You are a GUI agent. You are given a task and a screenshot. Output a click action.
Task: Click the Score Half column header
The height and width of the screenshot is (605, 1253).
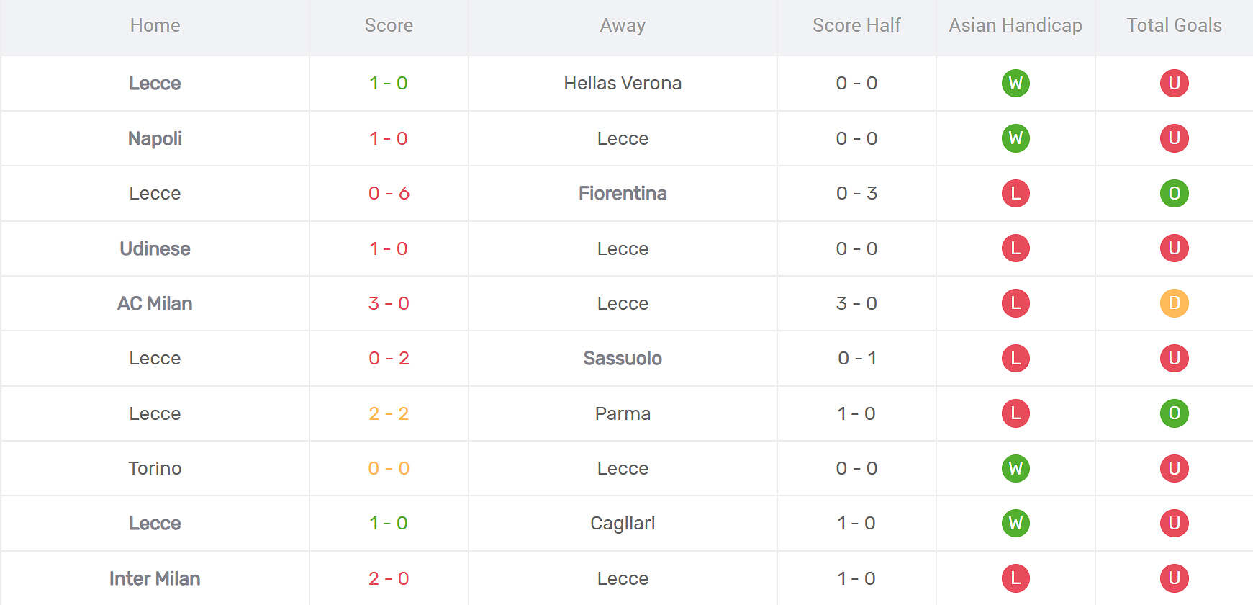(856, 25)
